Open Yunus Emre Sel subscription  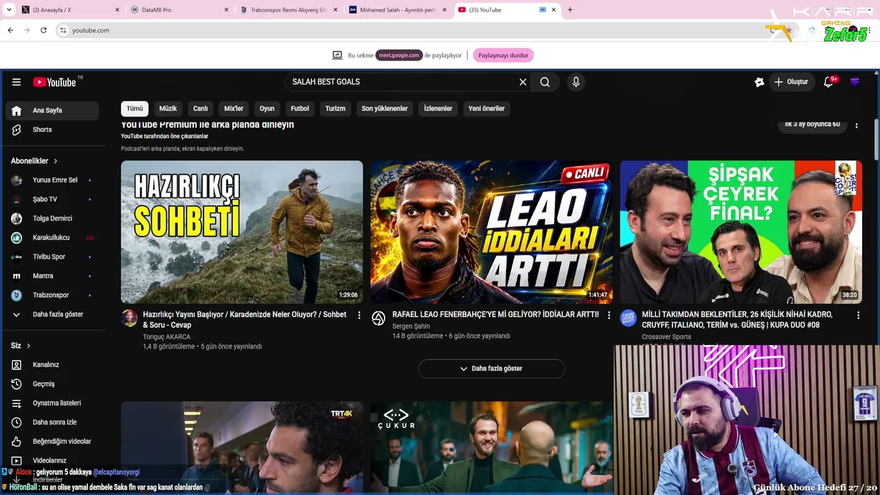click(52, 180)
